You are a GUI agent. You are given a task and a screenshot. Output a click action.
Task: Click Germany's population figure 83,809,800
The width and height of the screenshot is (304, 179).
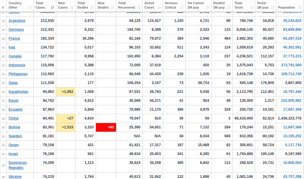click(x=292, y=30)
